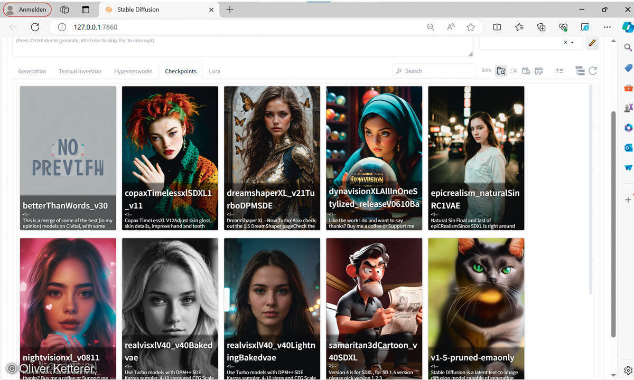634x380 pixels.
Task: Open read aloud icon in address bar
Action: tap(451, 27)
